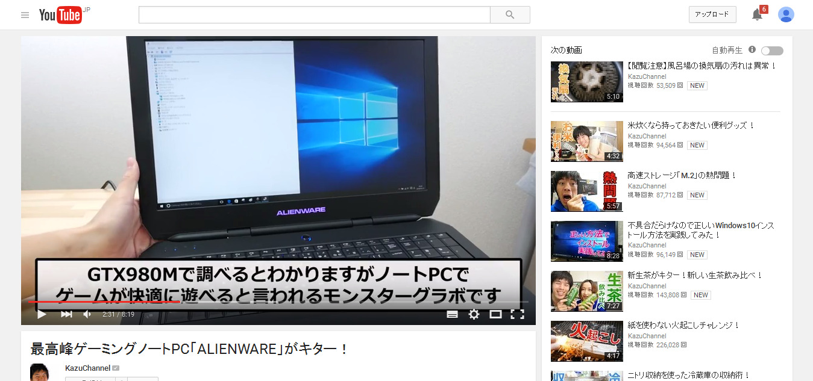
Task: Toggle subtitles on the player
Action: [452, 314]
